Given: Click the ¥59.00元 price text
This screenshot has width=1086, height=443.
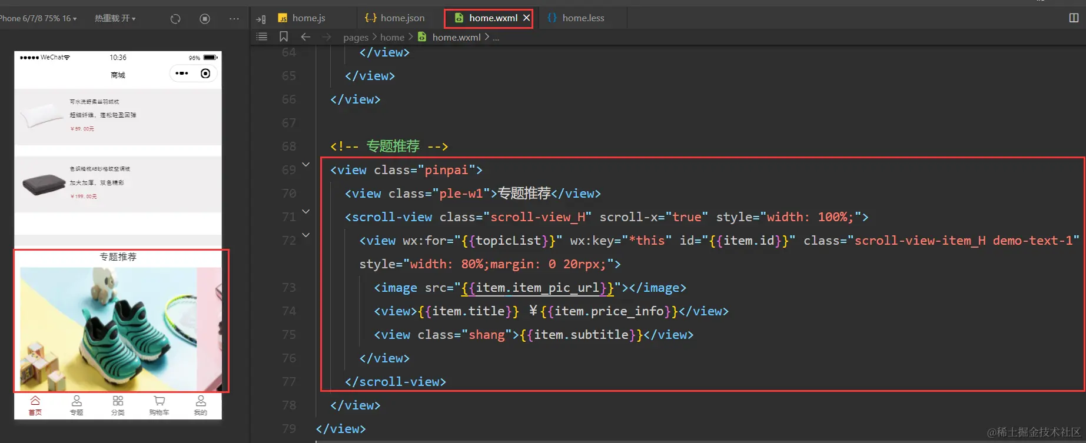Looking at the screenshot, I should (82, 129).
